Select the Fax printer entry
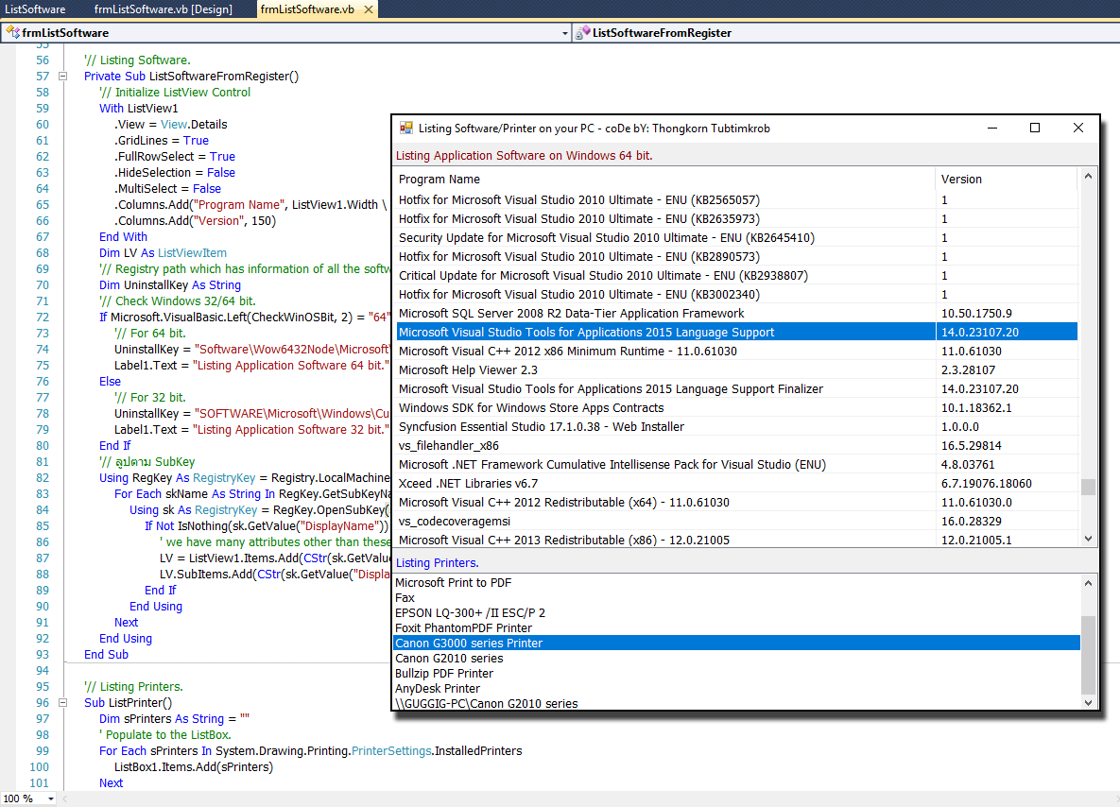Screen dimensions: 1120x807 pos(737,598)
